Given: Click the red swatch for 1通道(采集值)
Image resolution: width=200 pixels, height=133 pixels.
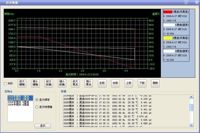Looking at the screenshot, I should [168, 12].
